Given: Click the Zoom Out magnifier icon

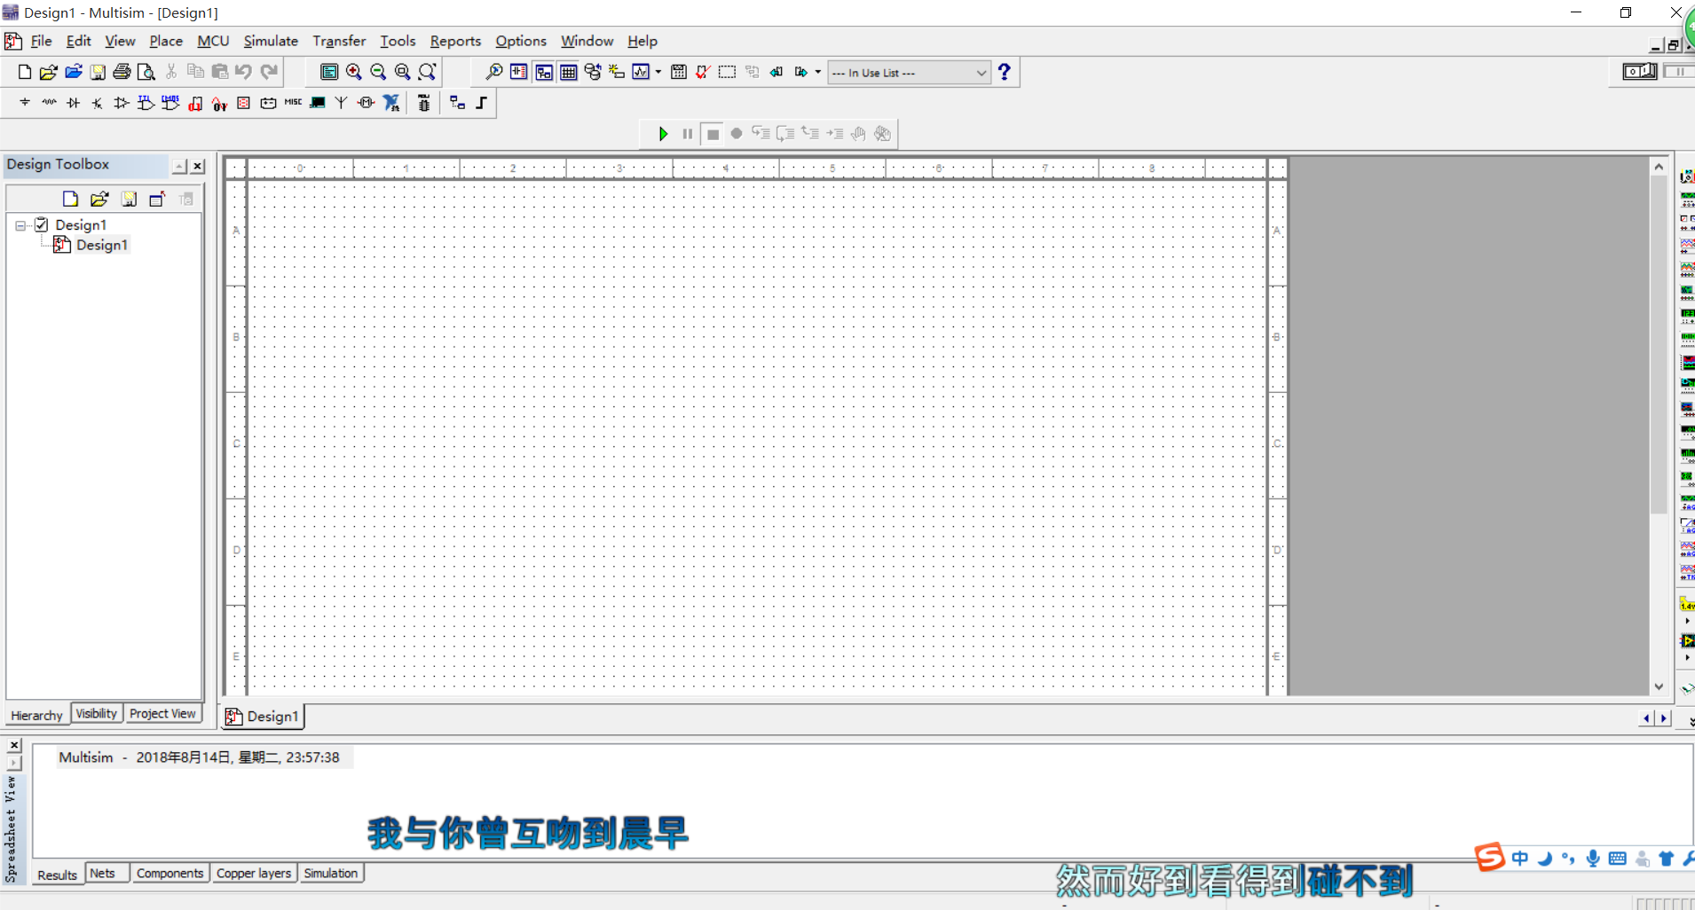Looking at the screenshot, I should [x=378, y=72].
